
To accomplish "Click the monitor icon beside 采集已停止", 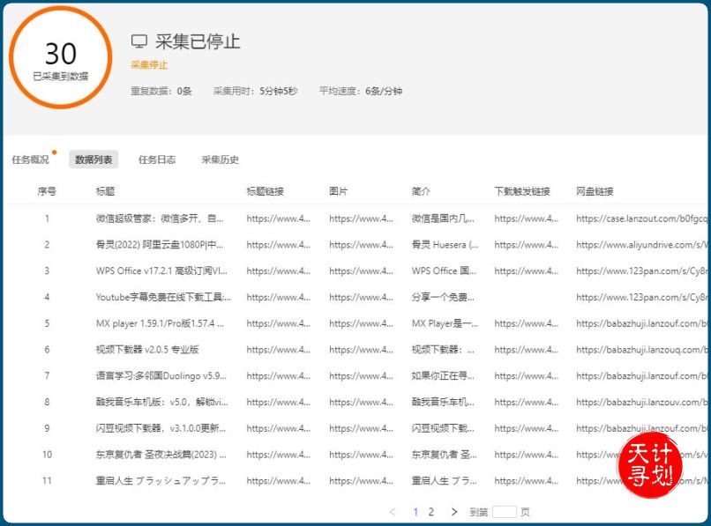I will click(x=139, y=40).
